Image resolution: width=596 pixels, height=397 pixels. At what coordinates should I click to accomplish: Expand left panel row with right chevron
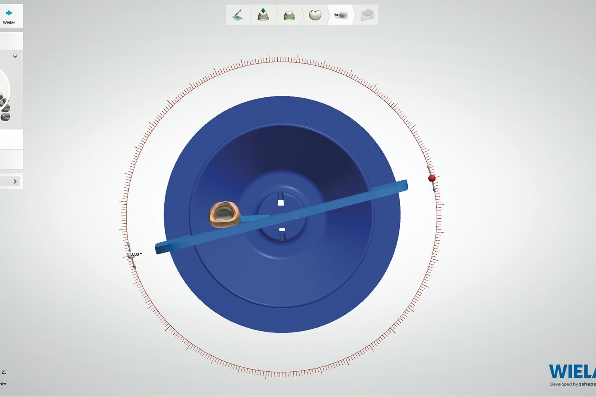(x=15, y=182)
